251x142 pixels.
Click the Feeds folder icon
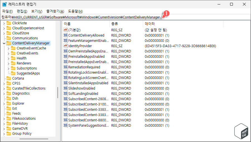coord(8,113)
